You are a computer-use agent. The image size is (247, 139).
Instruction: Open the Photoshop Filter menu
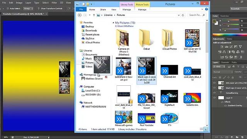click(x=54, y=3)
